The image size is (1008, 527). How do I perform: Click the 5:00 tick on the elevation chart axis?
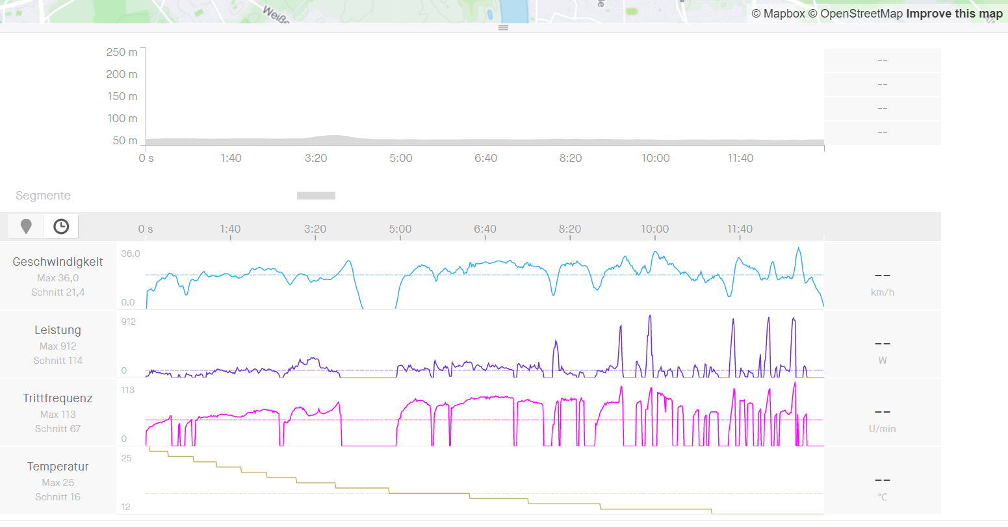click(x=401, y=158)
